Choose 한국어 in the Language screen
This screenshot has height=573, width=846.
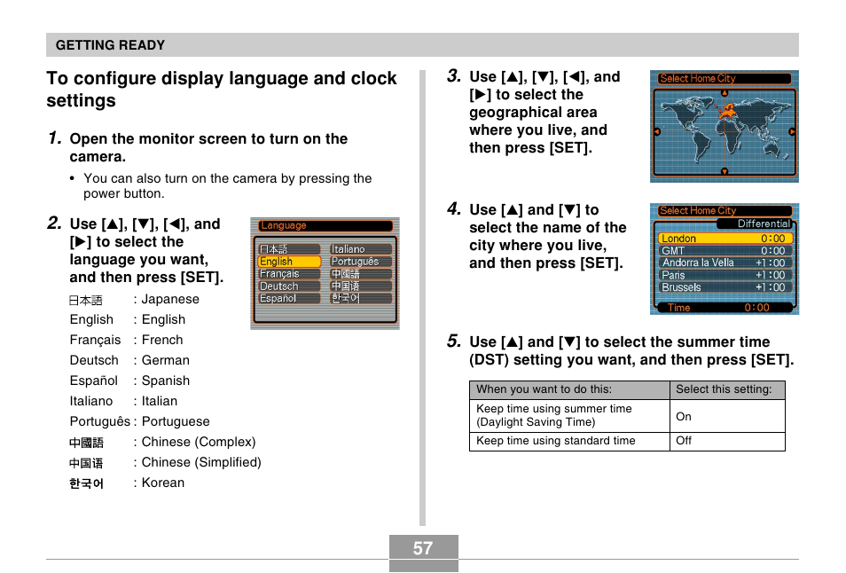(x=361, y=298)
